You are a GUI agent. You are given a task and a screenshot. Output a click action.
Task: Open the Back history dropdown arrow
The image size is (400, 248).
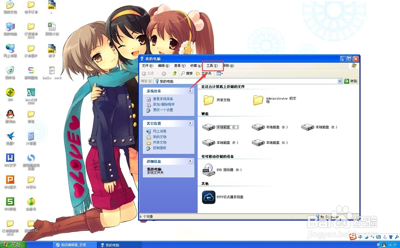(x=157, y=73)
